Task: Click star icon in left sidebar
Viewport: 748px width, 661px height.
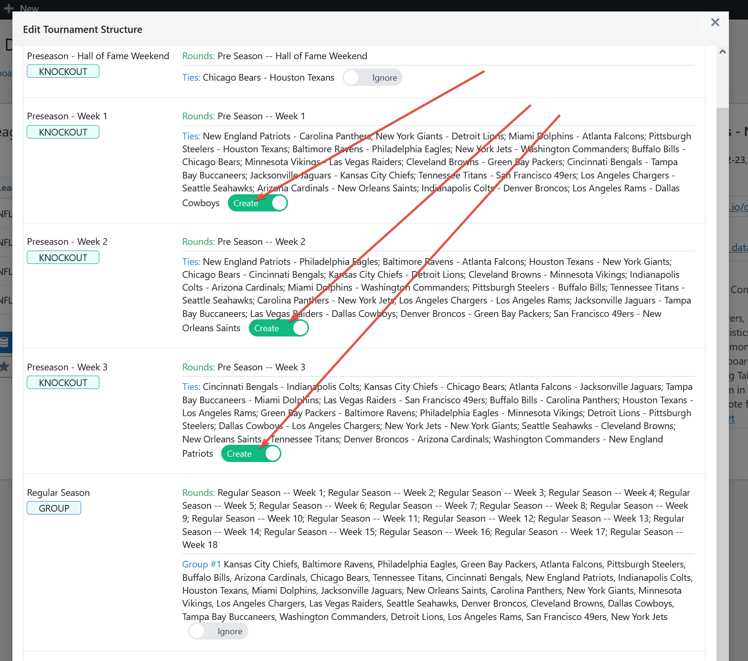Action: (x=4, y=367)
